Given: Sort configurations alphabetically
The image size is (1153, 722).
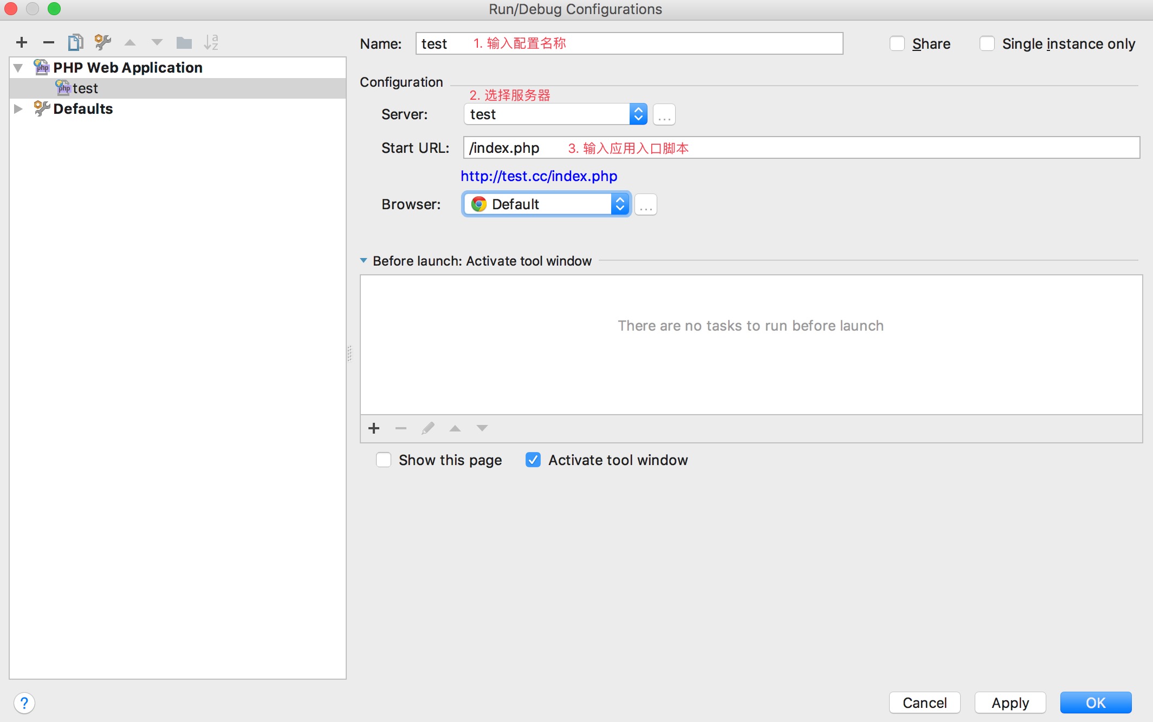Looking at the screenshot, I should click(211, 42).
